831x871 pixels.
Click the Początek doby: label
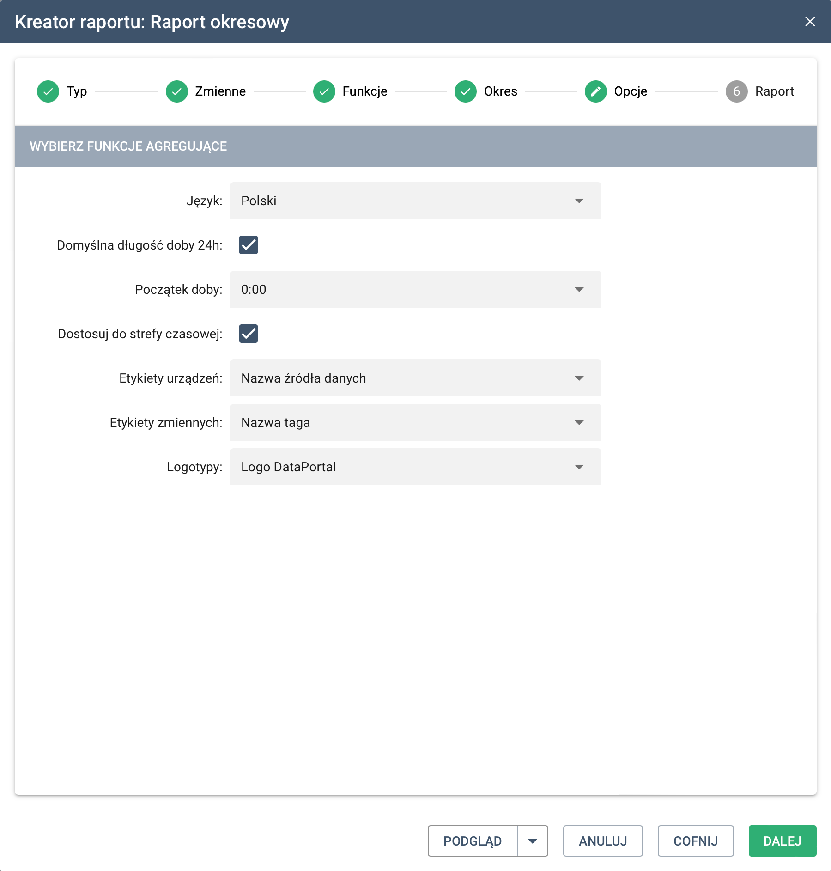pos(179,290)
